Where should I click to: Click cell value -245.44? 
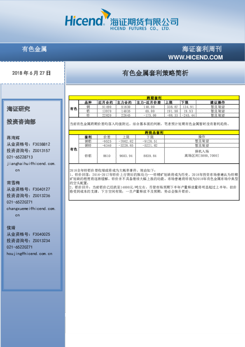pyautogui.click(x=188, y=115)
